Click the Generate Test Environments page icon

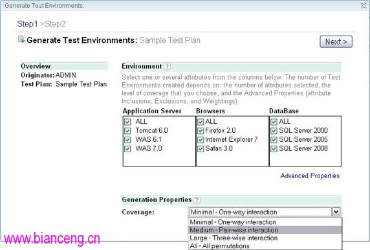pyautogui.click(x=21, y=40)
